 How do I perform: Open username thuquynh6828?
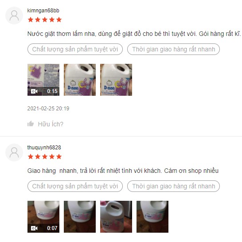tap(44, 148)
